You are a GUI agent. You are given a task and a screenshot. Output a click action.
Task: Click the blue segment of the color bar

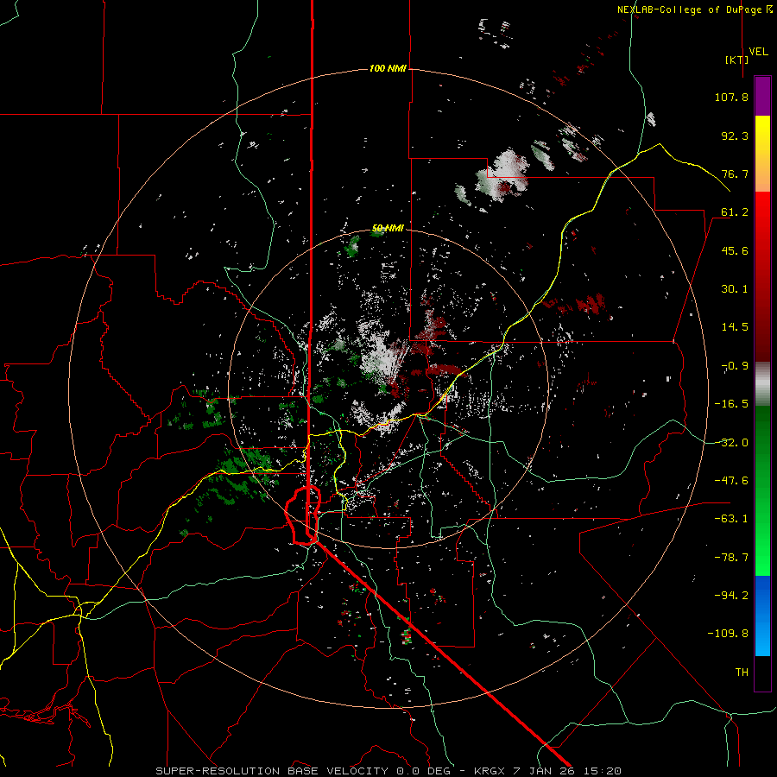click(762, 616)
